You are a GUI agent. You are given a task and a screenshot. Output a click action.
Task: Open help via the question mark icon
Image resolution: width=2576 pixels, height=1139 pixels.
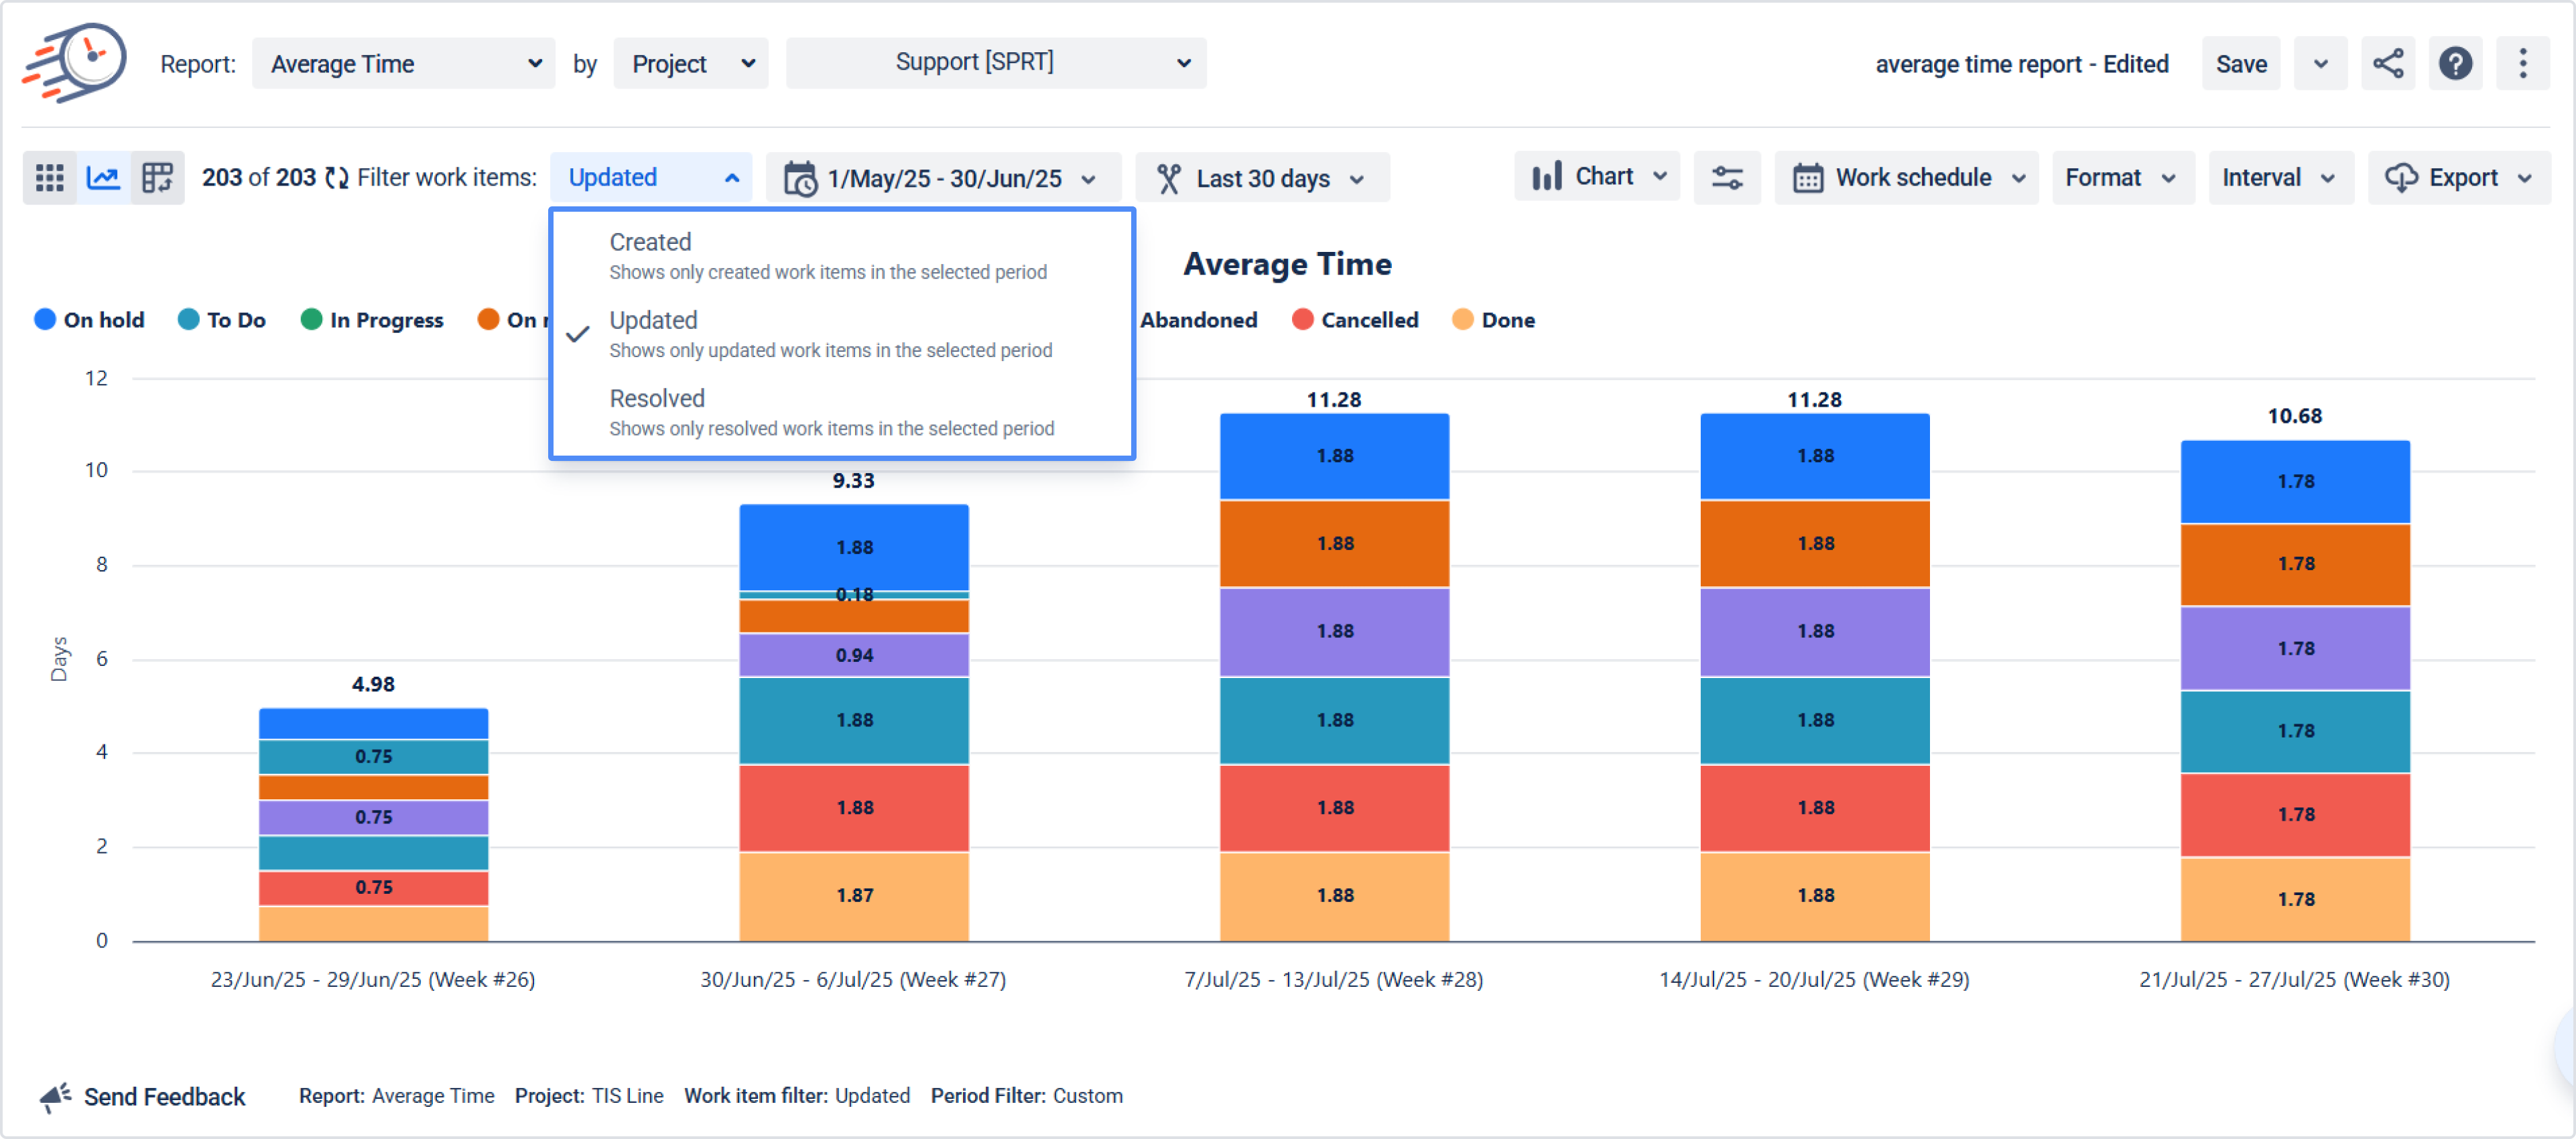click(x=2455, y=64)
